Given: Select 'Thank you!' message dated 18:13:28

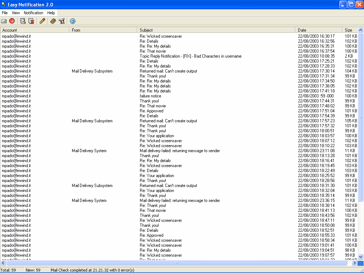Looking at the screenshot, I should [179, 156].
